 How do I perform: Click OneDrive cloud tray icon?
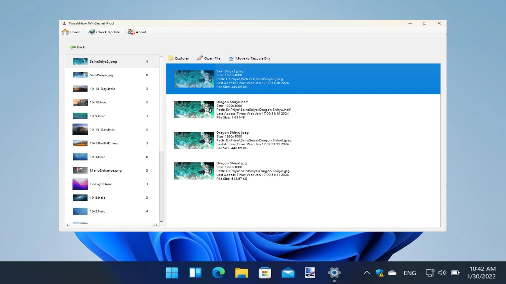(x=392, y=273)
